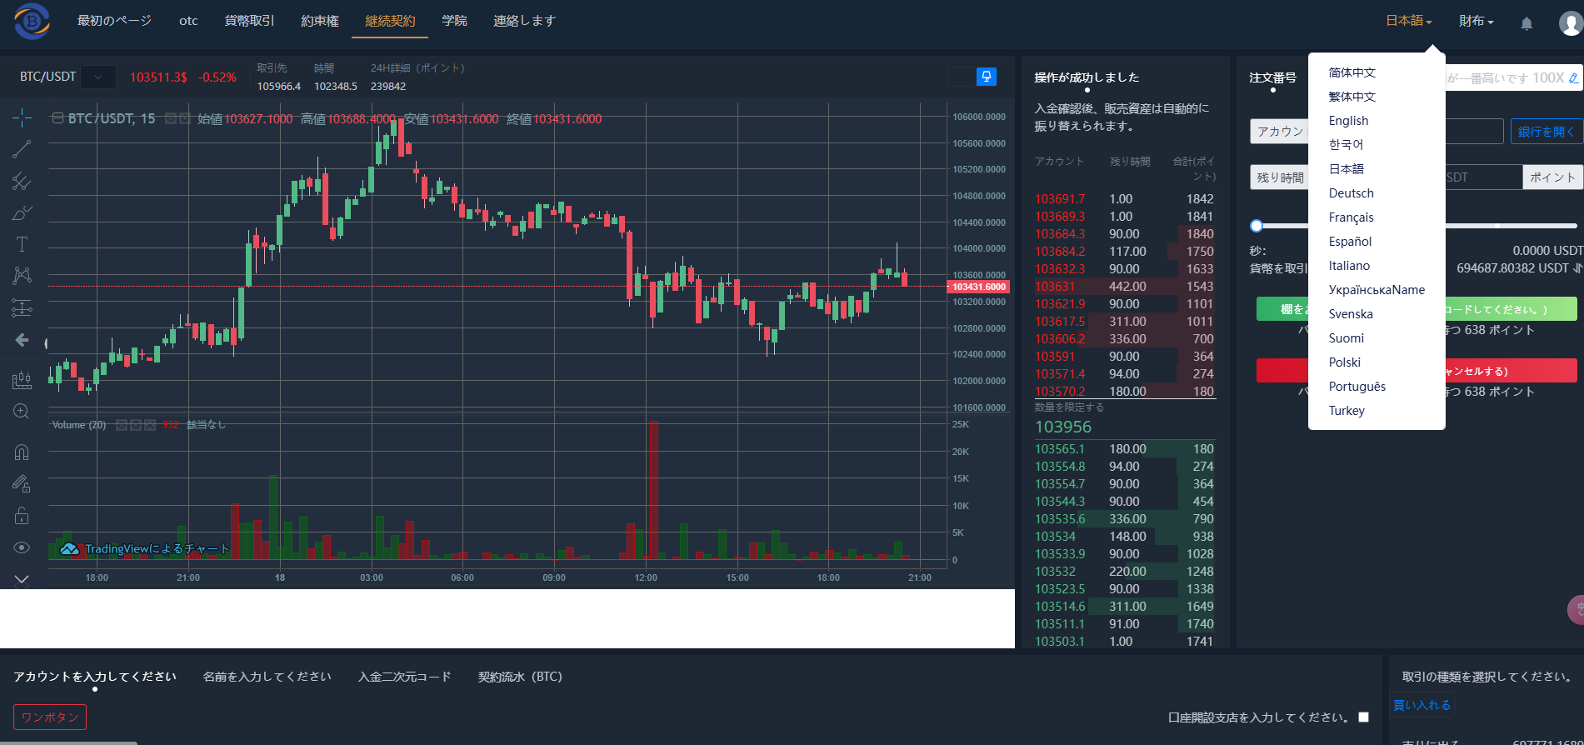This screenshot has width=1584, height=745.
Task: Toggle the lock all drawings padlock
Action: pyautogui.click(x=22, y=516)
